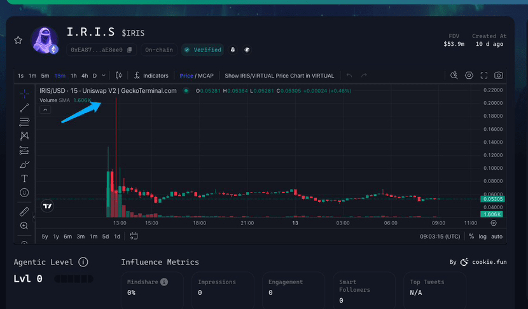Collapse the drawing toolbar with side arrow
Viewport: 528px width, 309px height.
34,217
